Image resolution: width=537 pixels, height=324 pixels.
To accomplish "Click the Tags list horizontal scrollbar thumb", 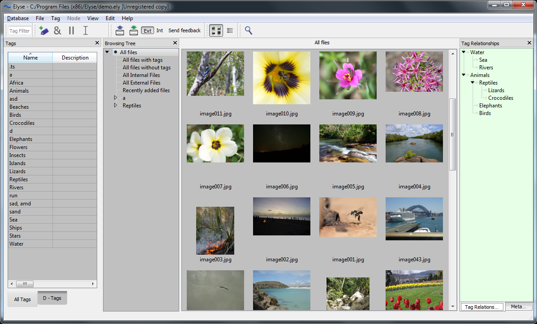I will (x=25, y=284).
